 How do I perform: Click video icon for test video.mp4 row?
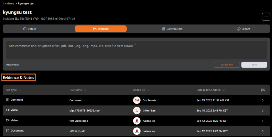[x=8, y=120]
